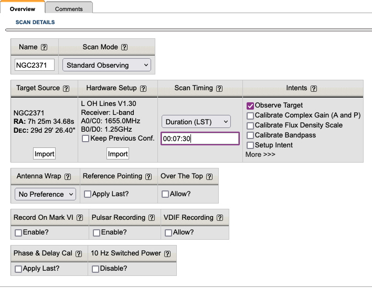Check Keep Previous Conf. box
The height and width of the screenshot is (288, 372).
click(x=85, y=139)
